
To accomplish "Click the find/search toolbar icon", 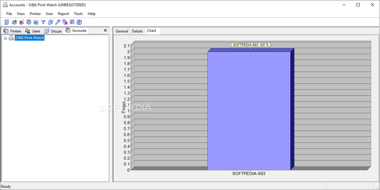I will pyautogui.click(x=72, y=22).
